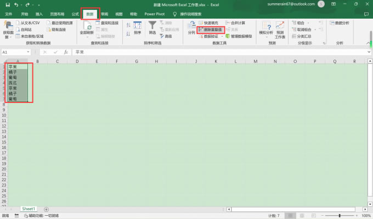Add a new sheet with plus button
Screen dimensions: 373x219
point(46,209)
